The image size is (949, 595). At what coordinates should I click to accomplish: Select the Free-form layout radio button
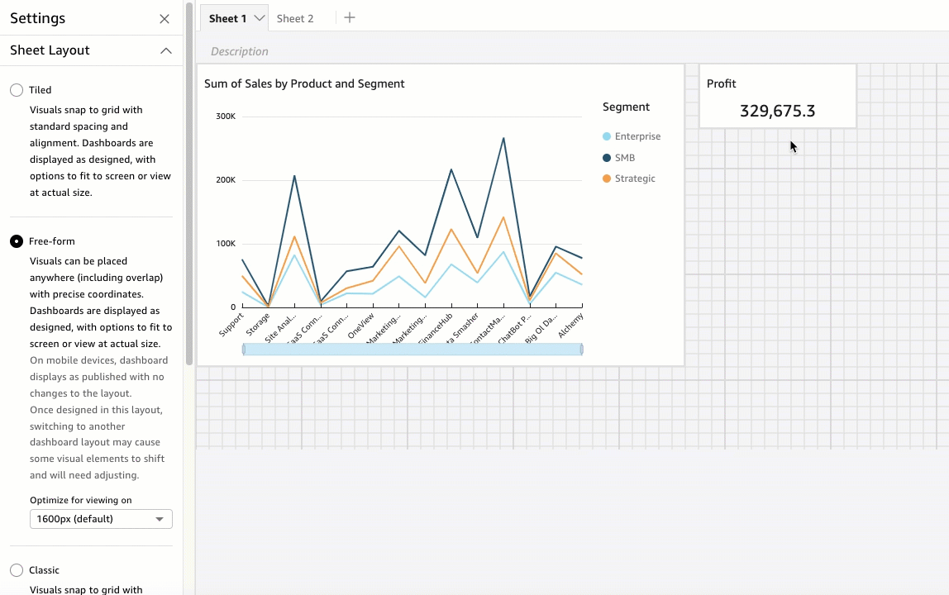[17, 241]
